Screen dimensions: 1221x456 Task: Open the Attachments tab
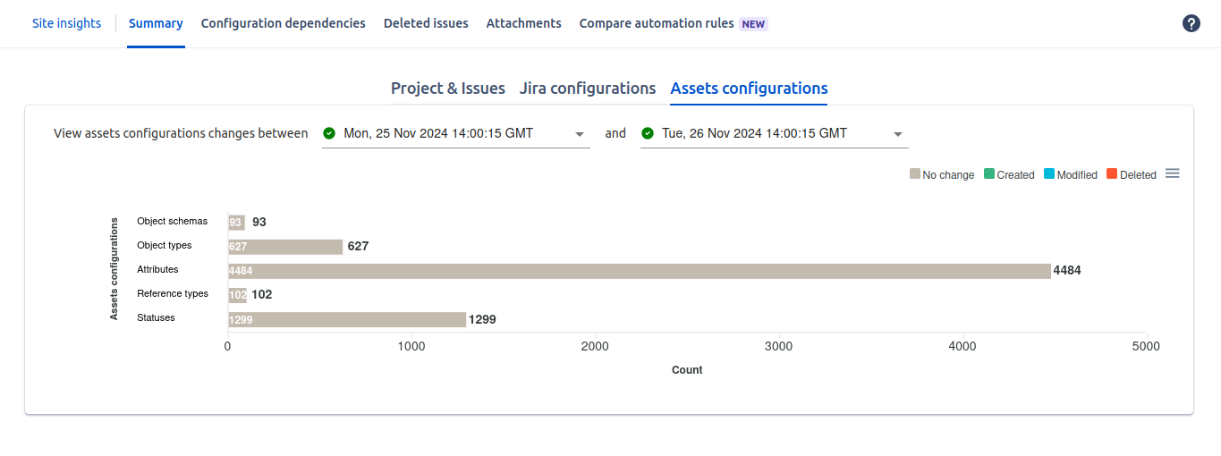coord(523,23)
